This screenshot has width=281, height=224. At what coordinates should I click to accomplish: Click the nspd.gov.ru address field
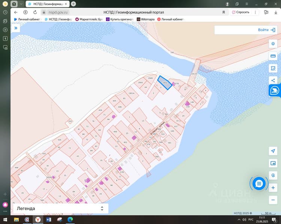pos(58,12)
